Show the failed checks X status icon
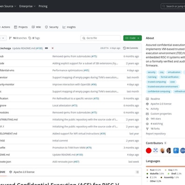This screenshot has width=185, height=185. pos(53,48)
